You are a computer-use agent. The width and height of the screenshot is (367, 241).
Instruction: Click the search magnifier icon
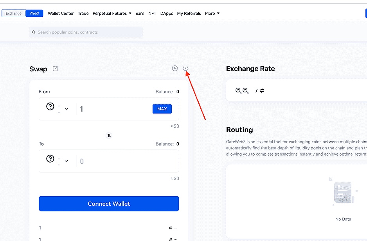pyautogui.click(x=34, y=32)
